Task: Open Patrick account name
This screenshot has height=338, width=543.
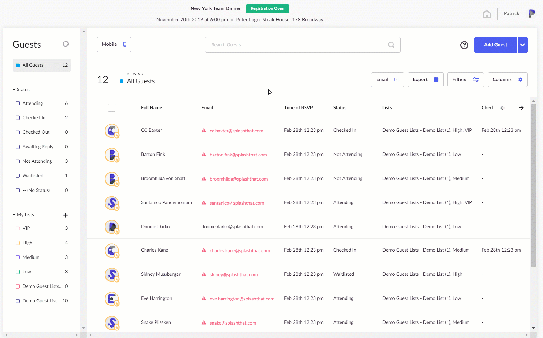Action: click(x=511, y=13)
